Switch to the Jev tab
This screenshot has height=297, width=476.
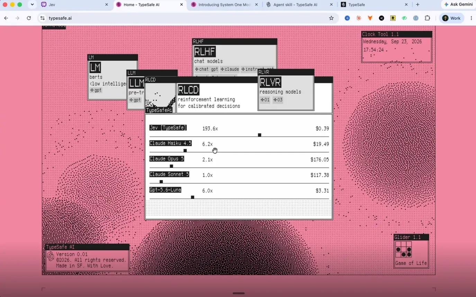coord(75,4)
